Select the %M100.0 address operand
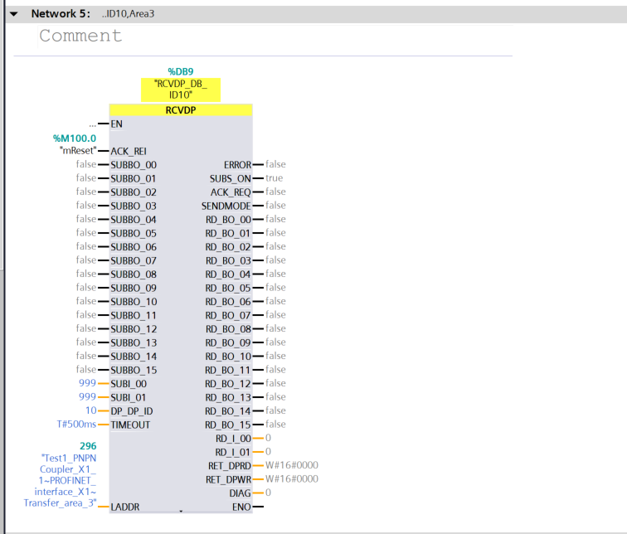This screenshot has width=627, height=534. 75,138
